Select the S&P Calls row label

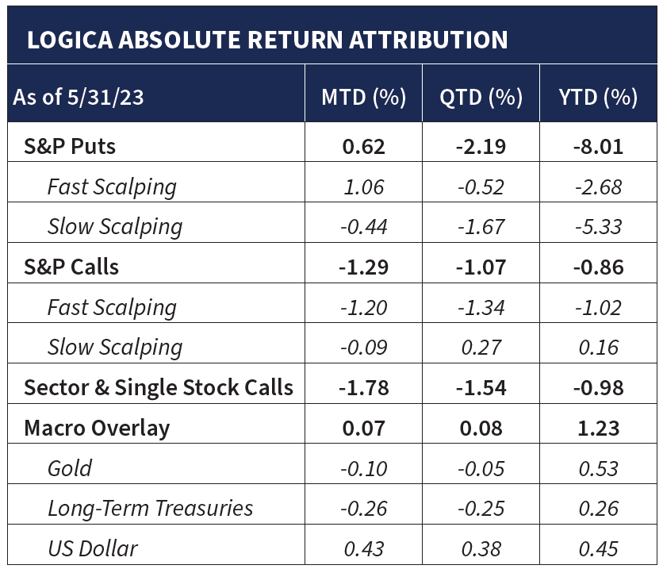pos(71,267)
